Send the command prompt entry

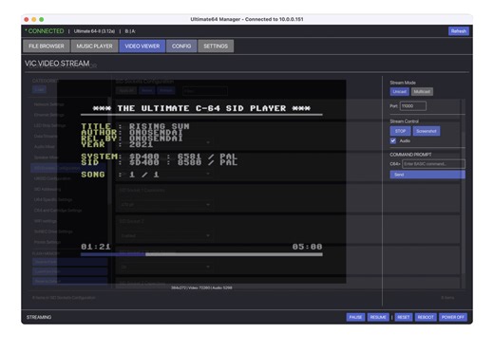427,175
